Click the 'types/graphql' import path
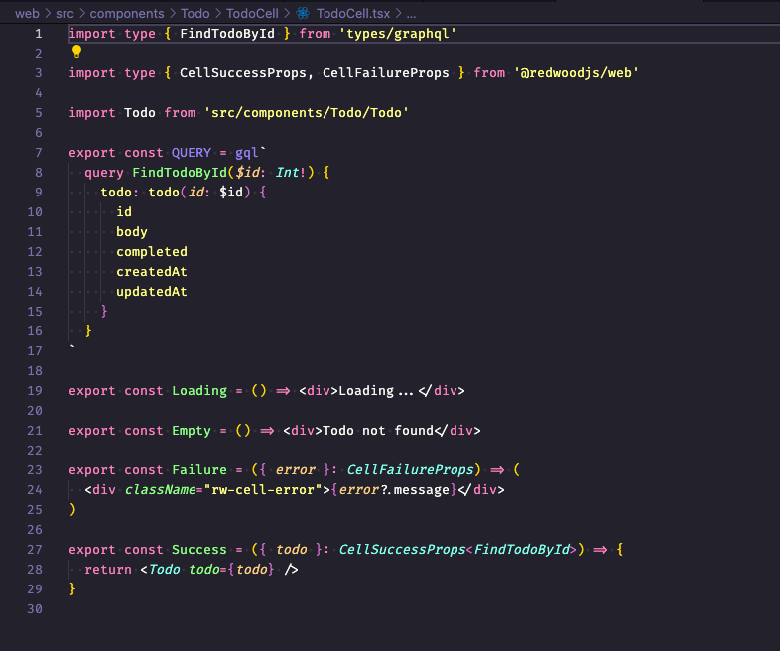This screenshot has height=651, width=780. (x=397, y=34)
